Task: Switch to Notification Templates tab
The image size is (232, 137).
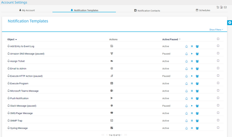Action: click(84, 10)
